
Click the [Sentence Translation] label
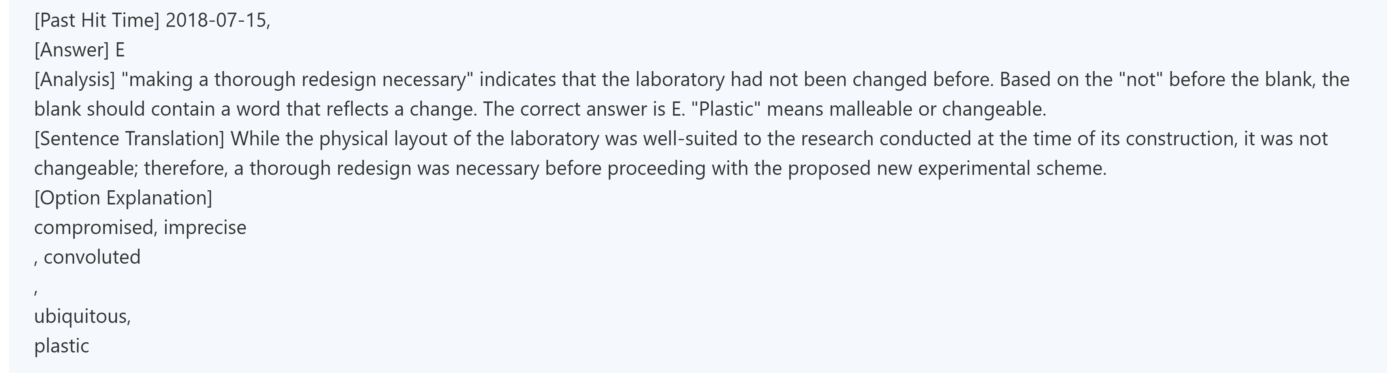pyautogui.click(x=130, y=139)
